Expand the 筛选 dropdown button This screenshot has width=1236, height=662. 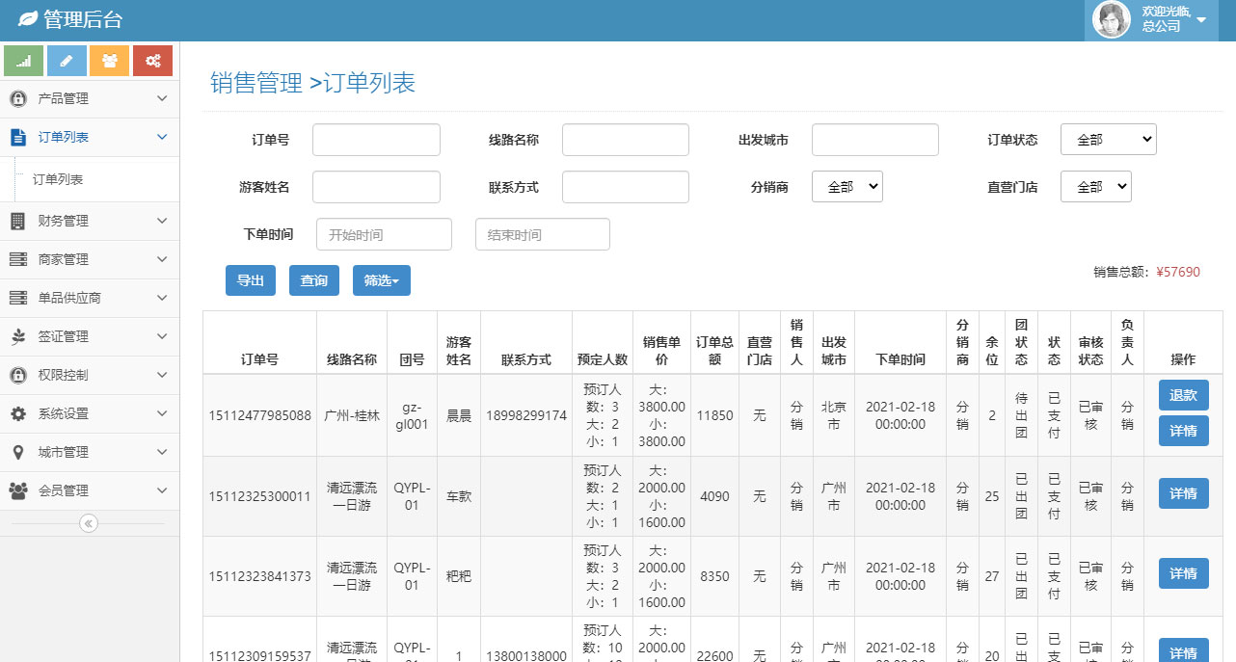pos(381,280)
